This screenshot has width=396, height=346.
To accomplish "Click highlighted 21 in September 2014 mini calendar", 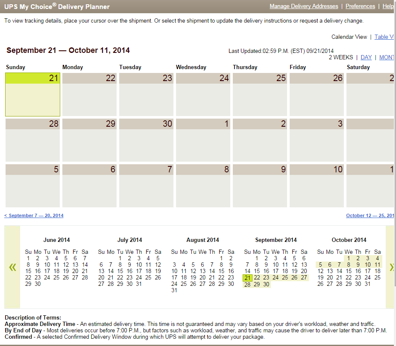I will 247,278.
